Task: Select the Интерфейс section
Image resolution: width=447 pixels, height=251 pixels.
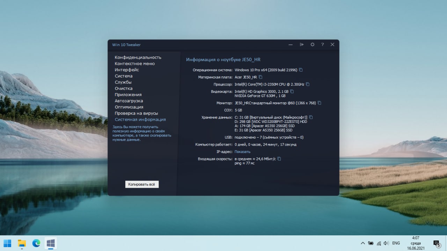Action: [x=127, y=70]
